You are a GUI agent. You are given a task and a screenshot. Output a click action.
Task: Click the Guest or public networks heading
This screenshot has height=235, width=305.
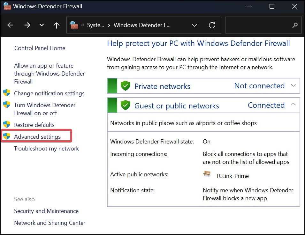pos(177,106)
